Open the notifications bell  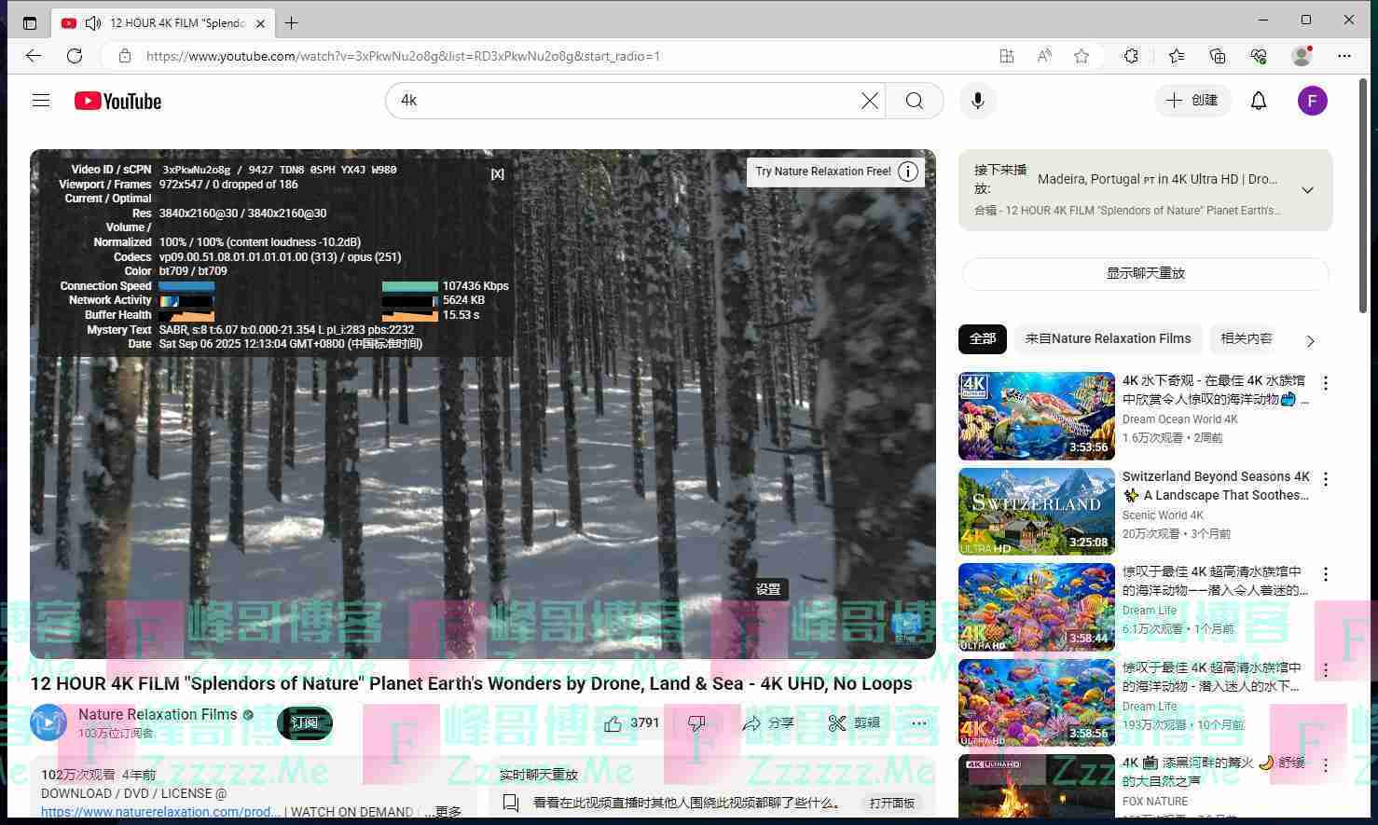pos(1259,101)
